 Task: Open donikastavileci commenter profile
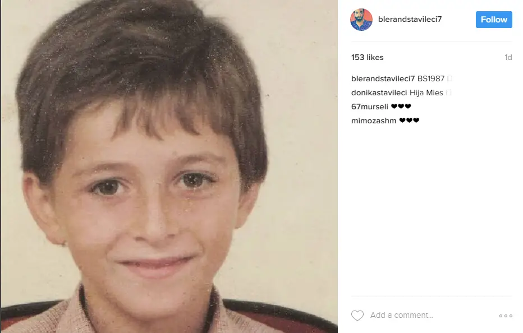tap(379, 92)
